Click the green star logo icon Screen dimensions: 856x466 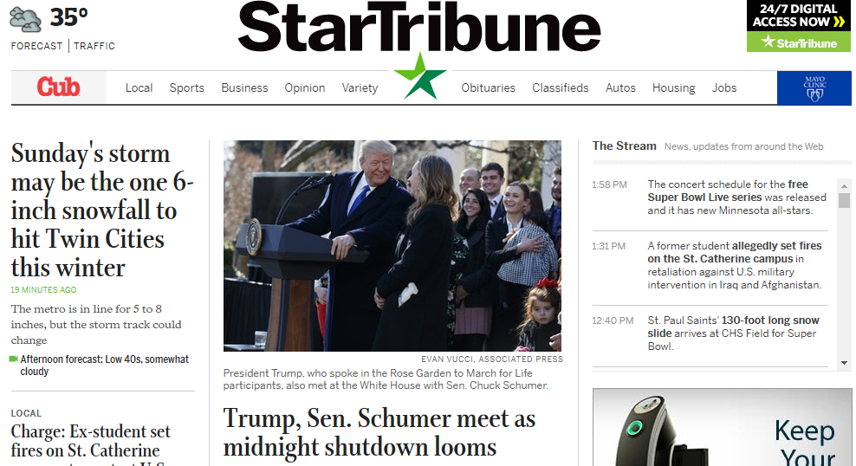(420, 77)
